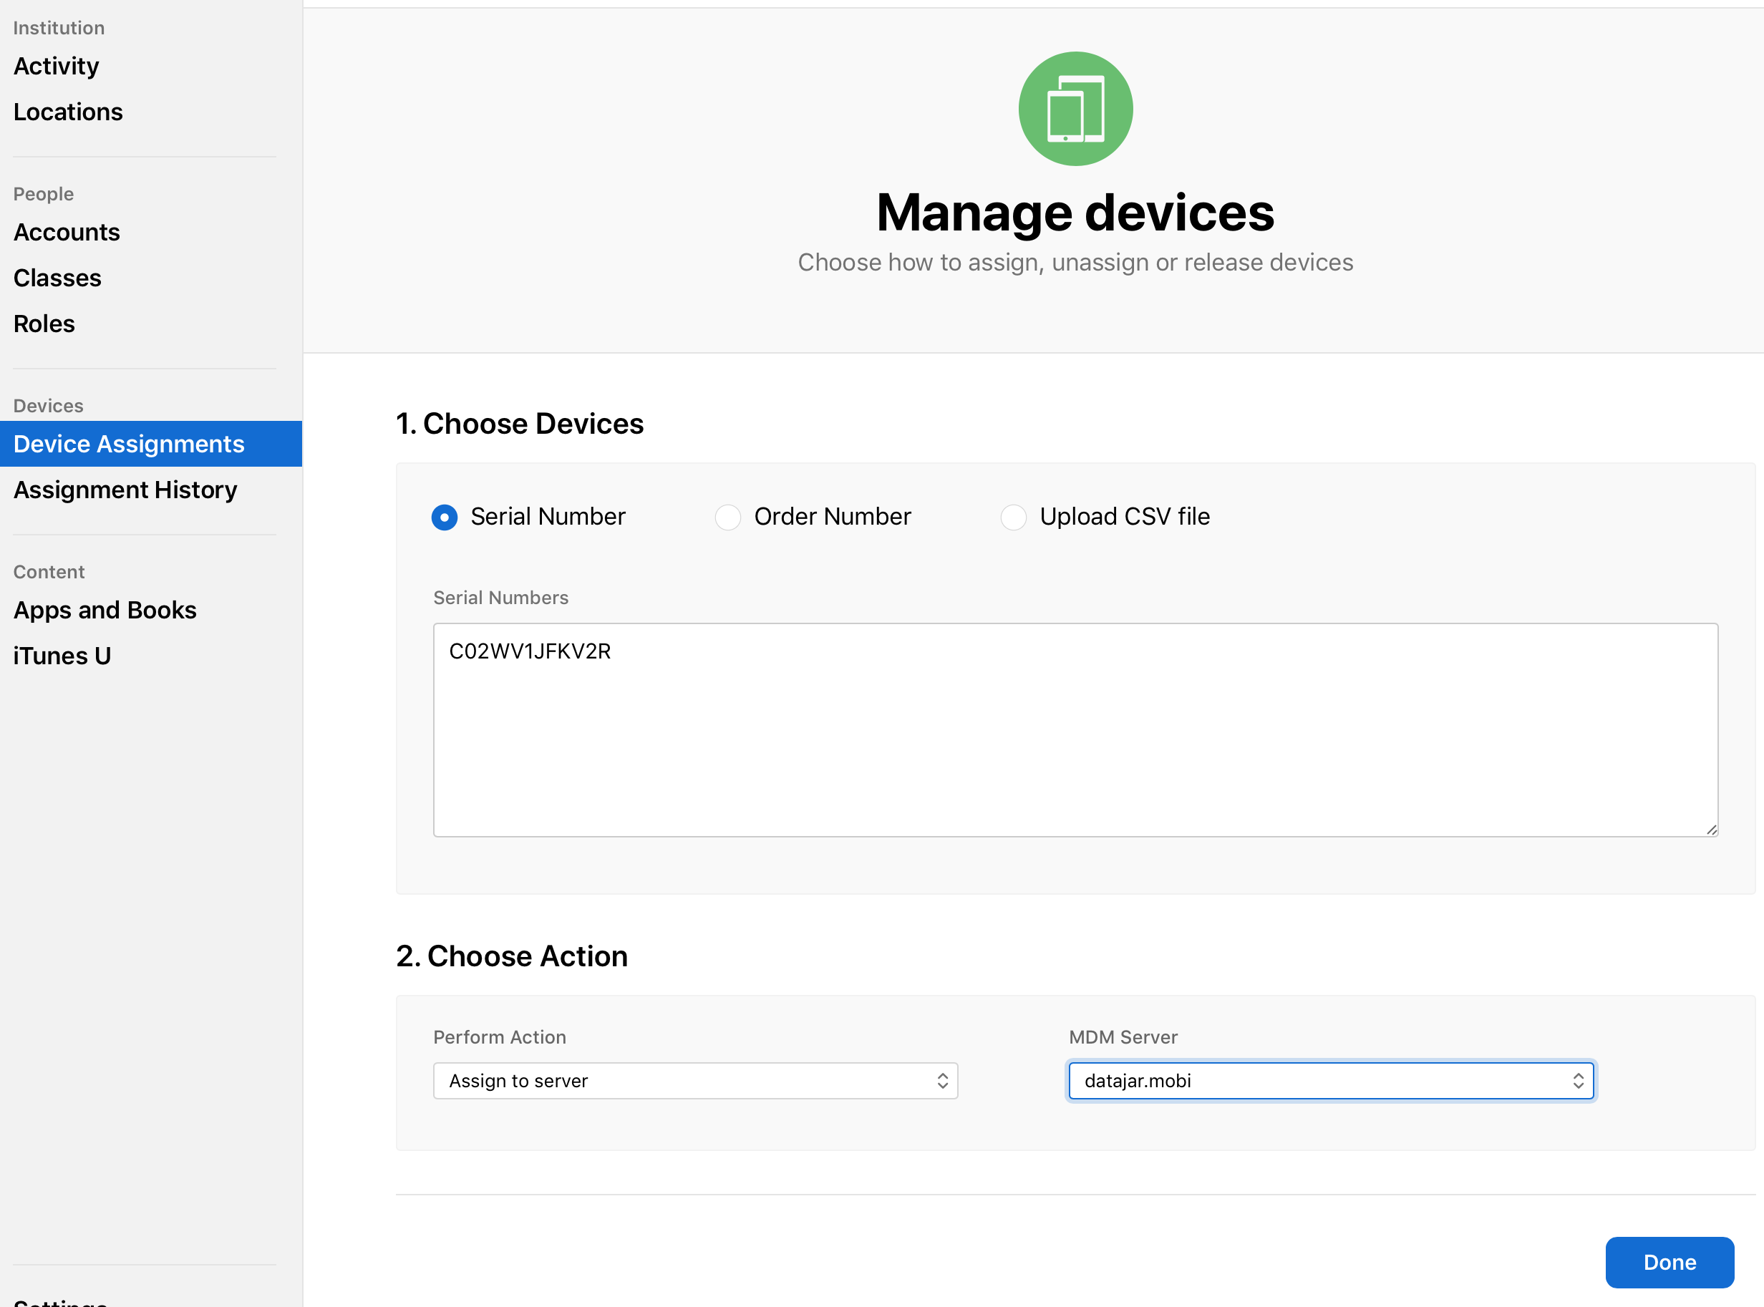Viewport: 1764px width, 1307px height.
Task: View Assignment History
Action: [125, 490]
